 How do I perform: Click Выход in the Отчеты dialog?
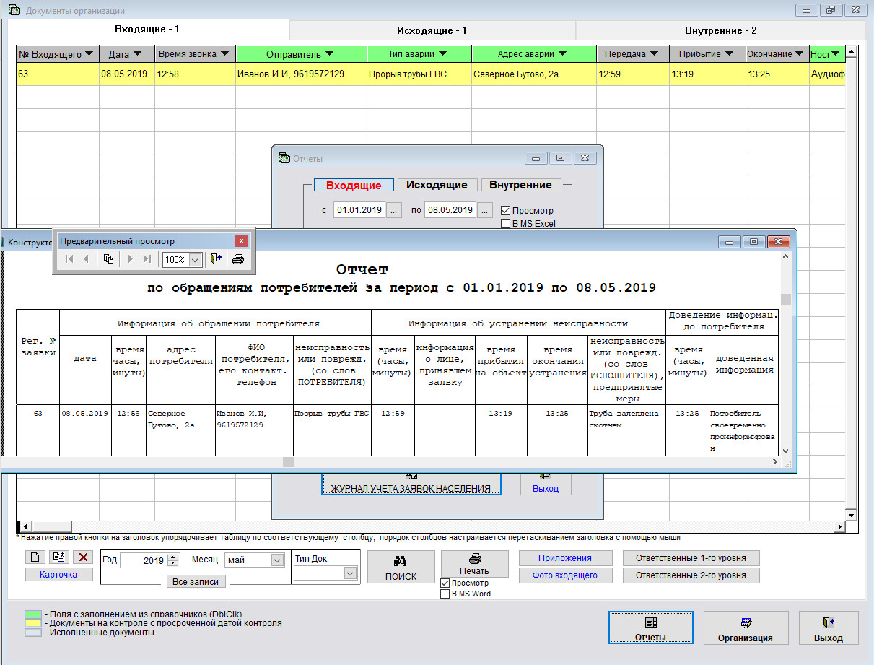point(546,484)
